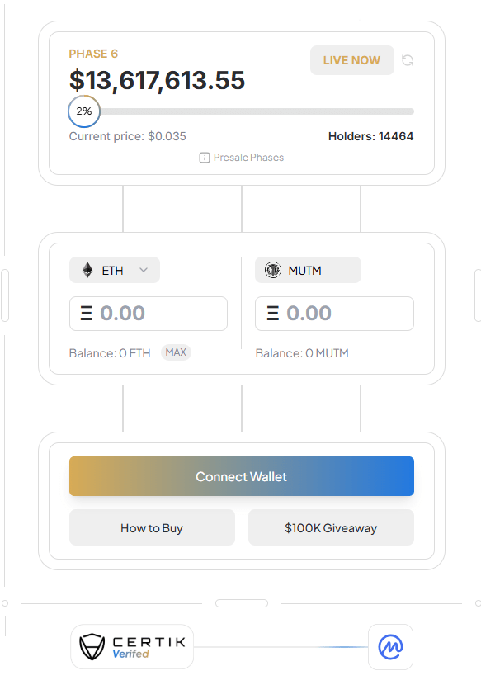This screenshot has width=481, height=685.
Task: Click the LIVE NOW status indicator
Action: click(352, 59)
